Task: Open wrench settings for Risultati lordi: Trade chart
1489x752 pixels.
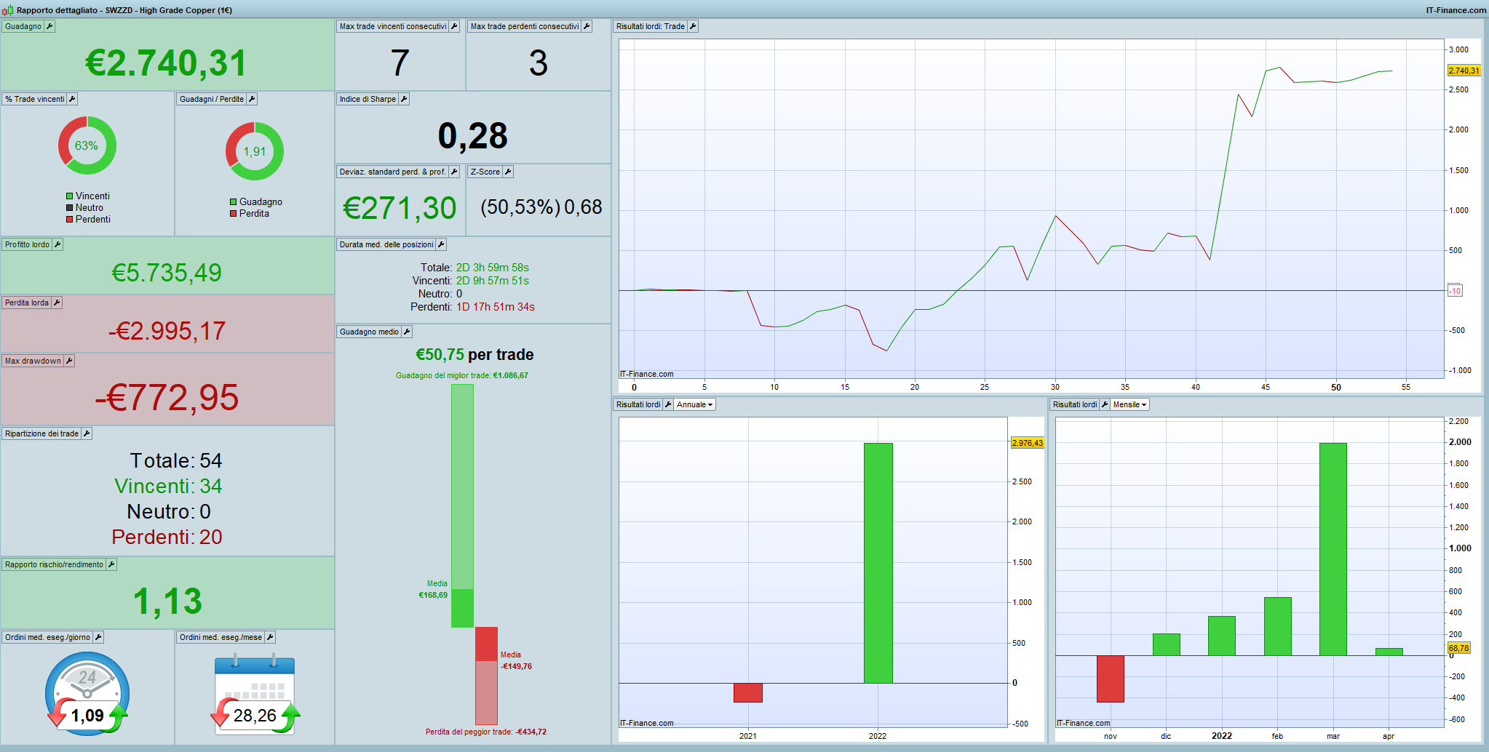Action: [693, 26]
